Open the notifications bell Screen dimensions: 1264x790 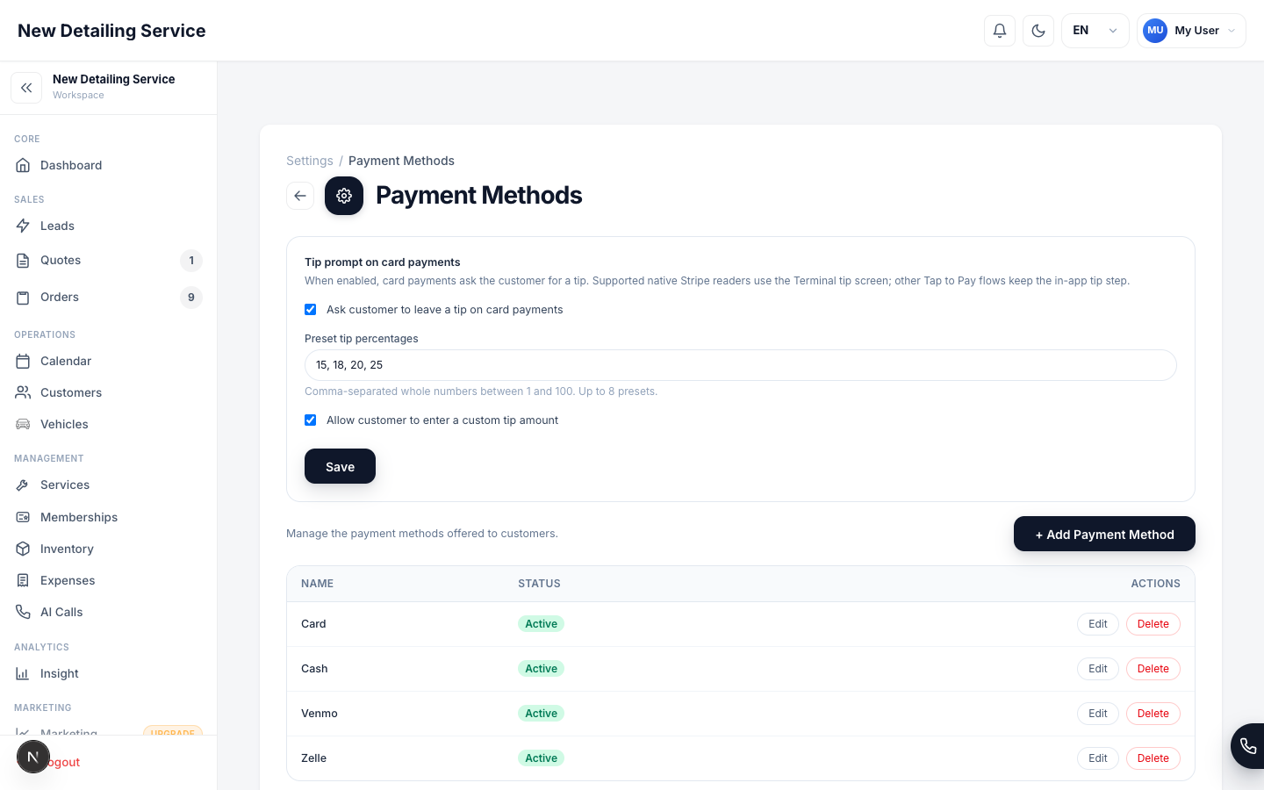click(1000, 31)
